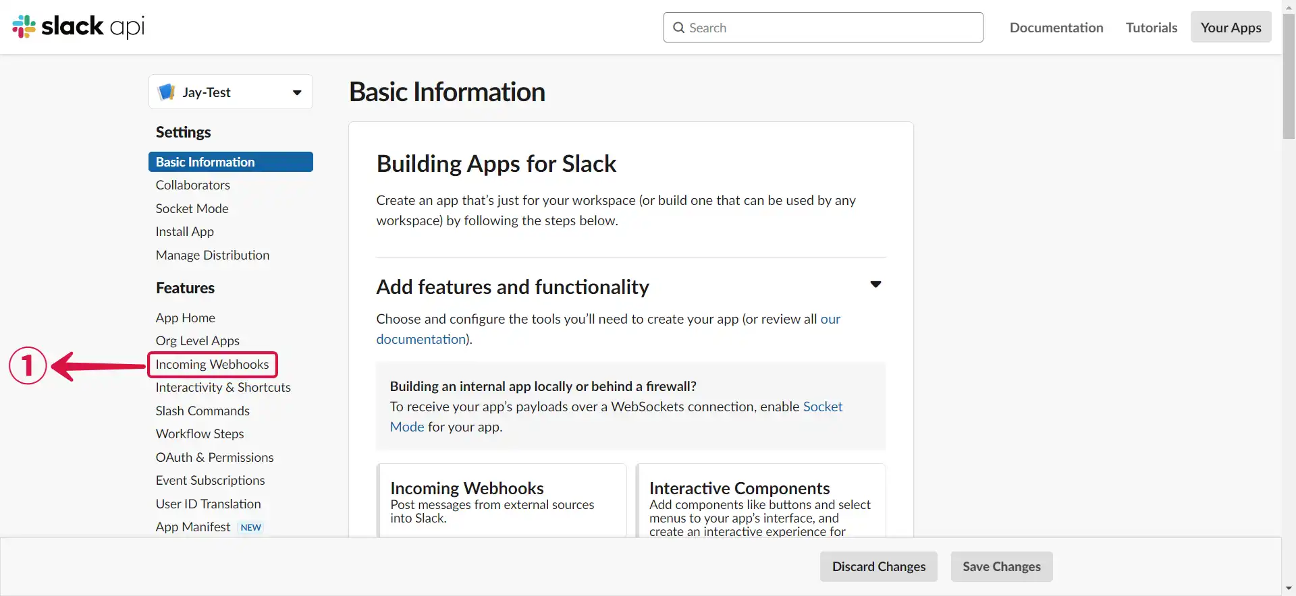Open App Manifest page

click(193, 527)
